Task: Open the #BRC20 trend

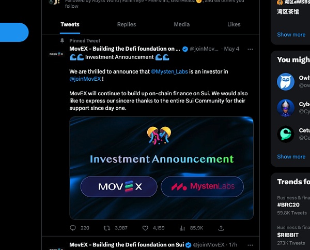Action: pyautogui.click(x=288, y=204)
